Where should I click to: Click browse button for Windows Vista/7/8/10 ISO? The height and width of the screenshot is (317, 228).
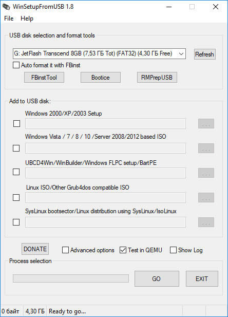[206, 148]
